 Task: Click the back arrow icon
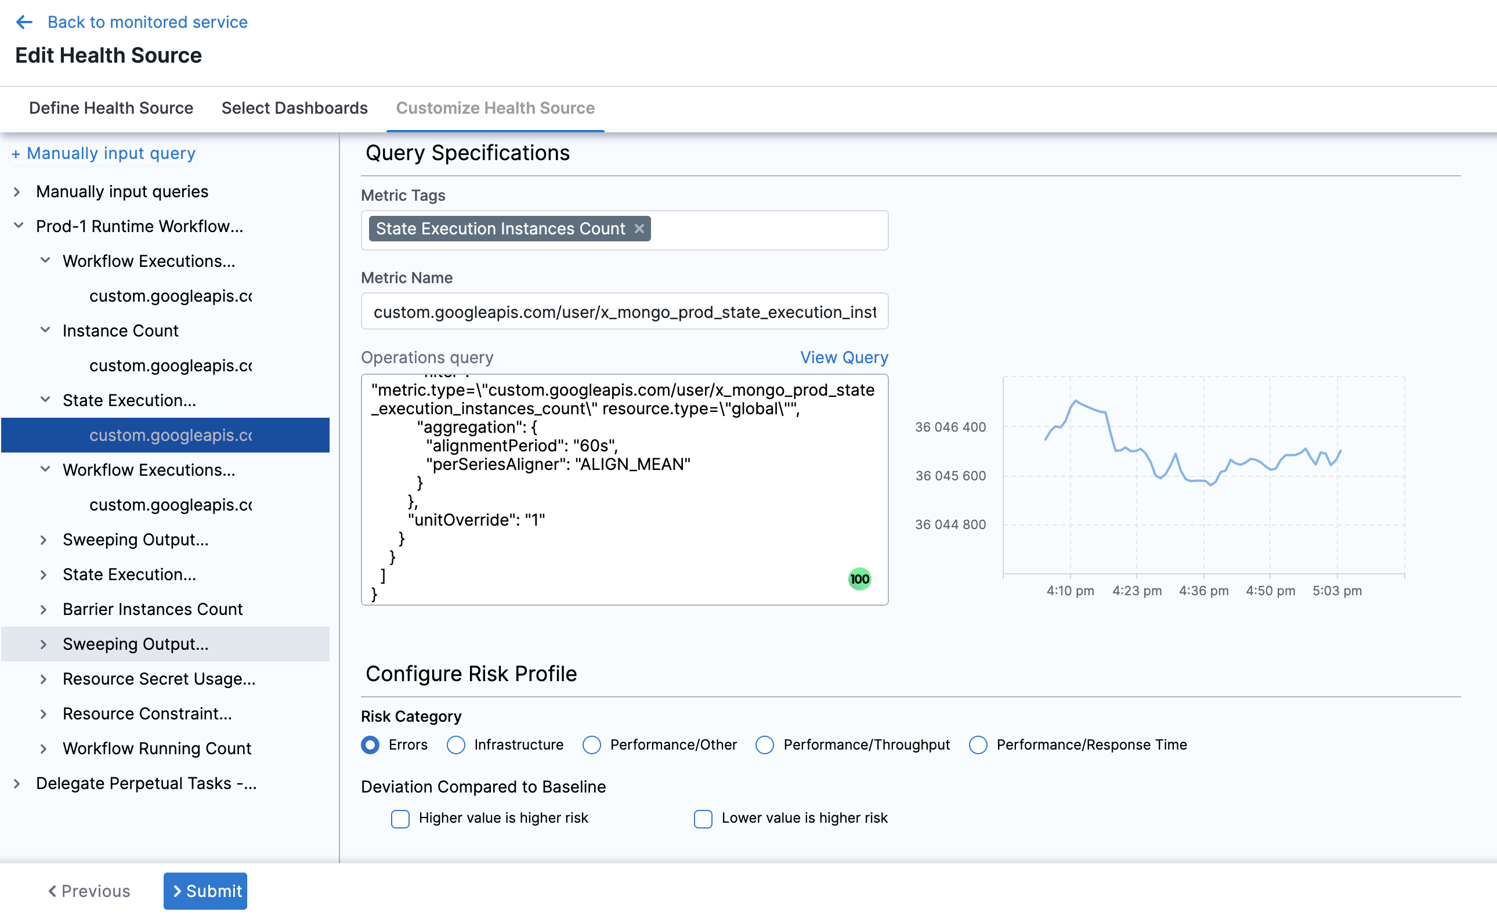pyautogui.click(x=24, y=22)
